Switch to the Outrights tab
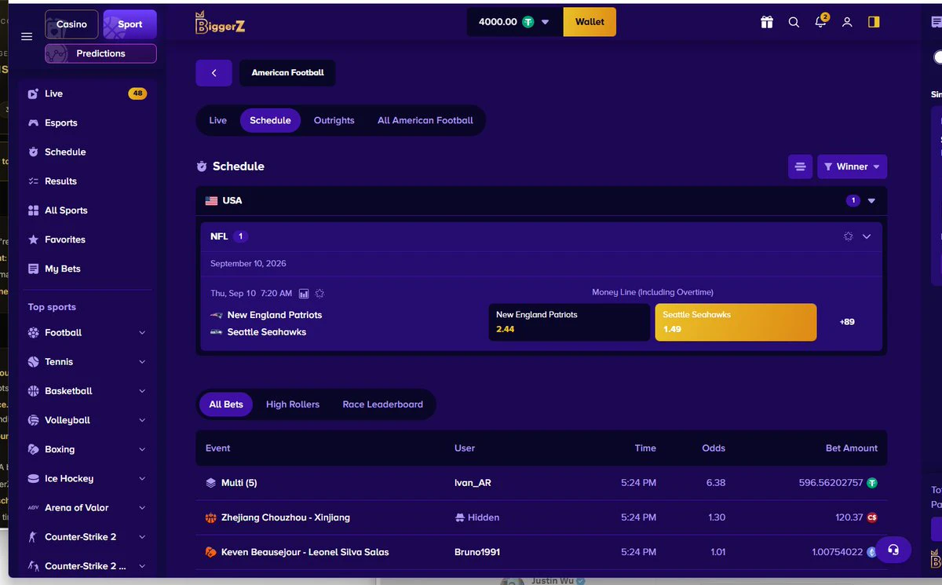 coord(334,120)
